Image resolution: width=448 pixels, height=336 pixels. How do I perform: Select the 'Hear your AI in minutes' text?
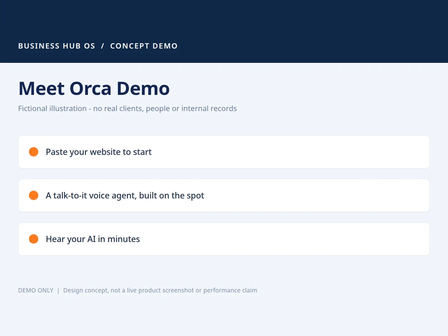pos(93,239)
